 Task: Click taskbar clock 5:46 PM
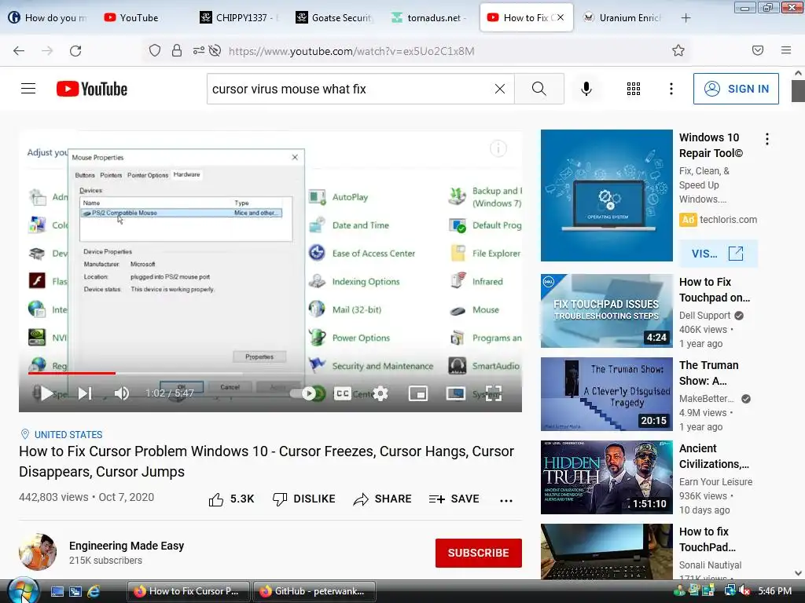(x=774, y=590)
